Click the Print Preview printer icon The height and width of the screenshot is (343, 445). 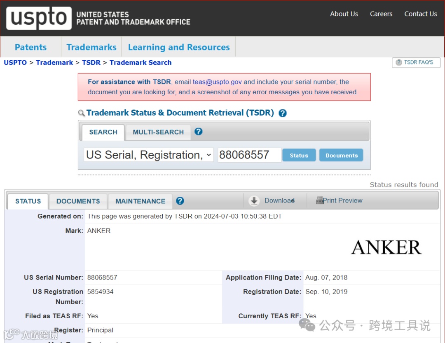320,200
